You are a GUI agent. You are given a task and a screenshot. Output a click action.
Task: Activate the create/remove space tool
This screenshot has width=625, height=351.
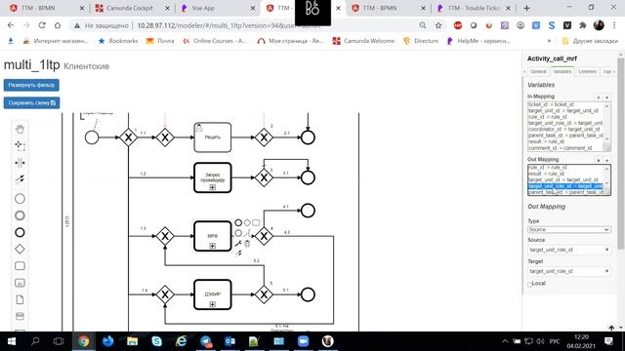tap(20, 163)
